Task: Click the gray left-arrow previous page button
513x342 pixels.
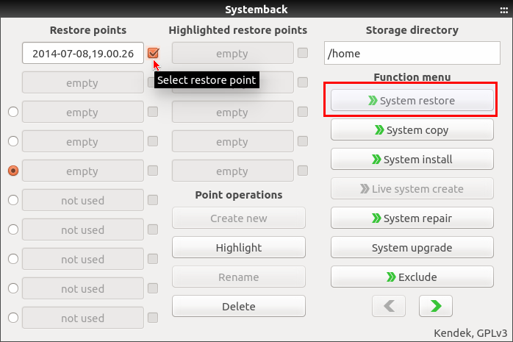Action: pyautogui.click(x=389, y=306)
